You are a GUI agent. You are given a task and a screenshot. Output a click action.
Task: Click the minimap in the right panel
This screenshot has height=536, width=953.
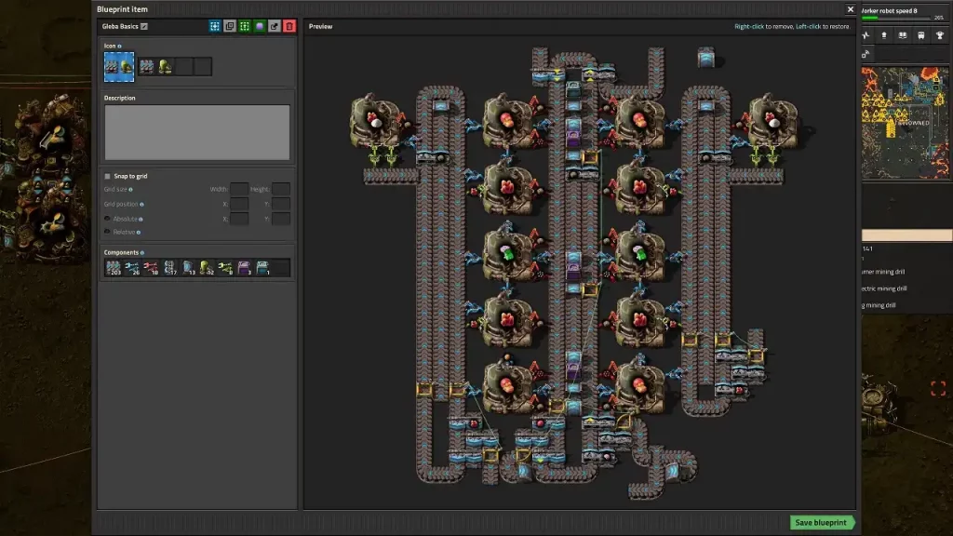tap(906, 123)
